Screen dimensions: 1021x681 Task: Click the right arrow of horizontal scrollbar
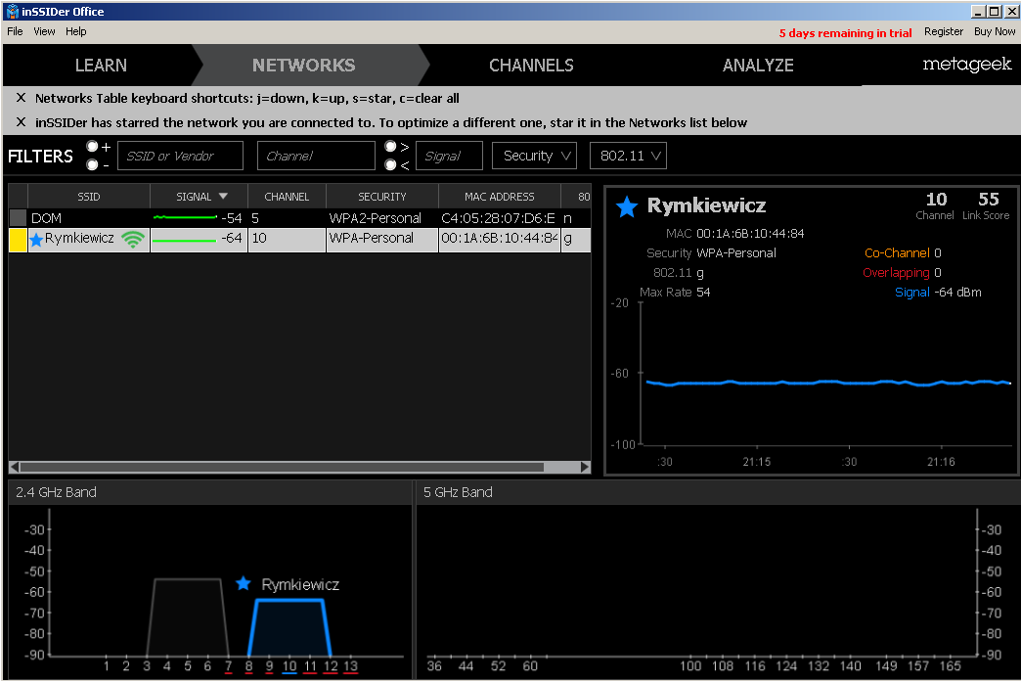pos(585,467)
